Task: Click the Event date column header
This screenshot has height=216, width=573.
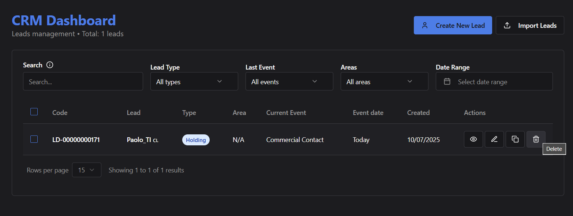Action: 368,113
